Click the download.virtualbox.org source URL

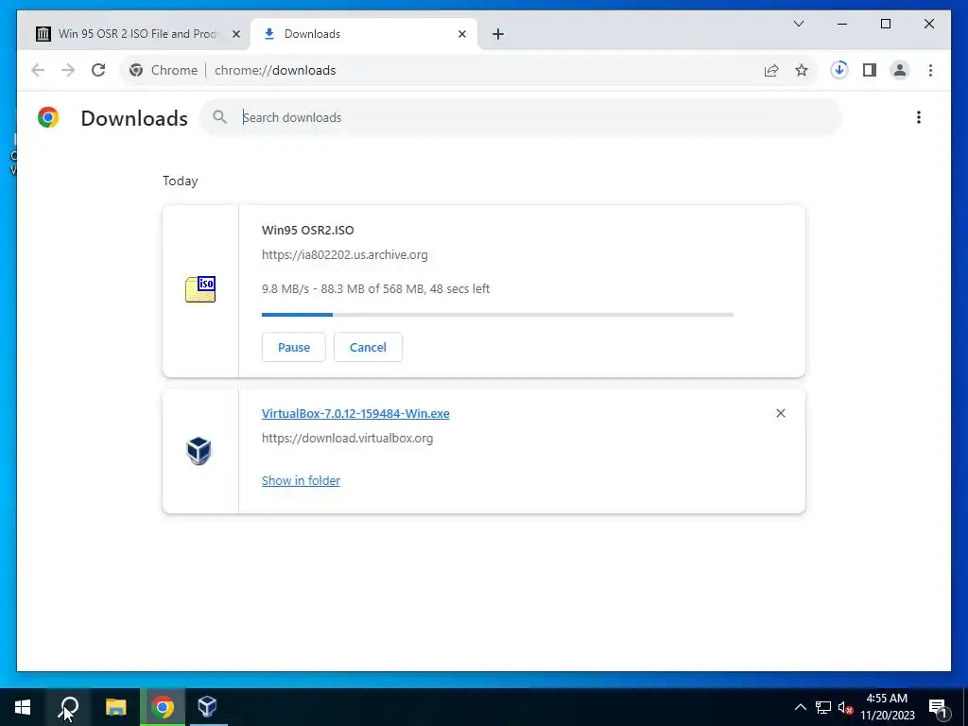click(x=348, y=439)
